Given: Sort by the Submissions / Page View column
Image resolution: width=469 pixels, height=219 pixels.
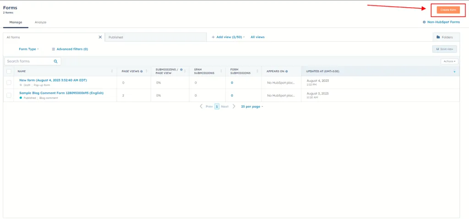Looking at the screenshot, I should 185,71.
